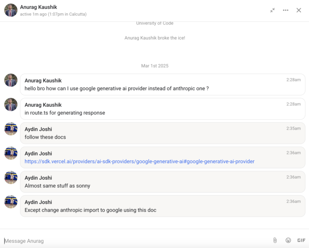
Task: Click 'University of Code' text at top
Action: [154, 23]
